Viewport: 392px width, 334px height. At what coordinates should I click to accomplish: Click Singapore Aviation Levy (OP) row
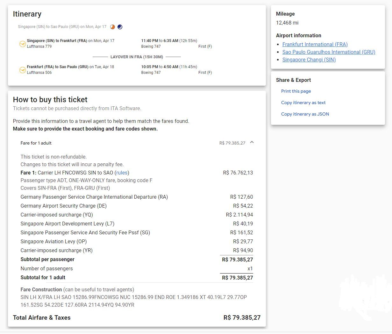coord(137,241)
